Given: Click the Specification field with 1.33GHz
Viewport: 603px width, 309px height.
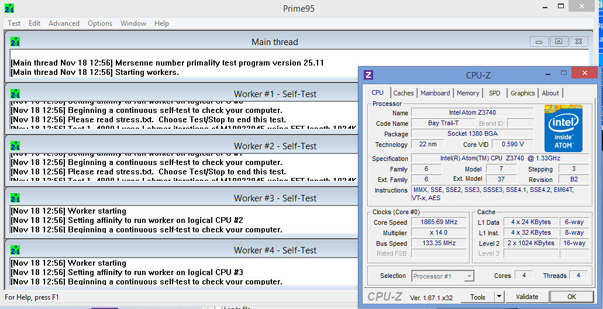Looking at the screenshot, I should coord(500,158).
